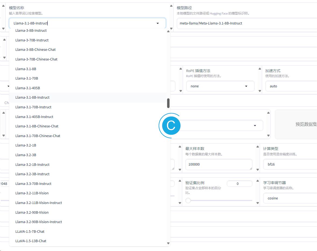
Task: Select Llama-3.1-70B-Instruct option
Action: pos(88,107)
